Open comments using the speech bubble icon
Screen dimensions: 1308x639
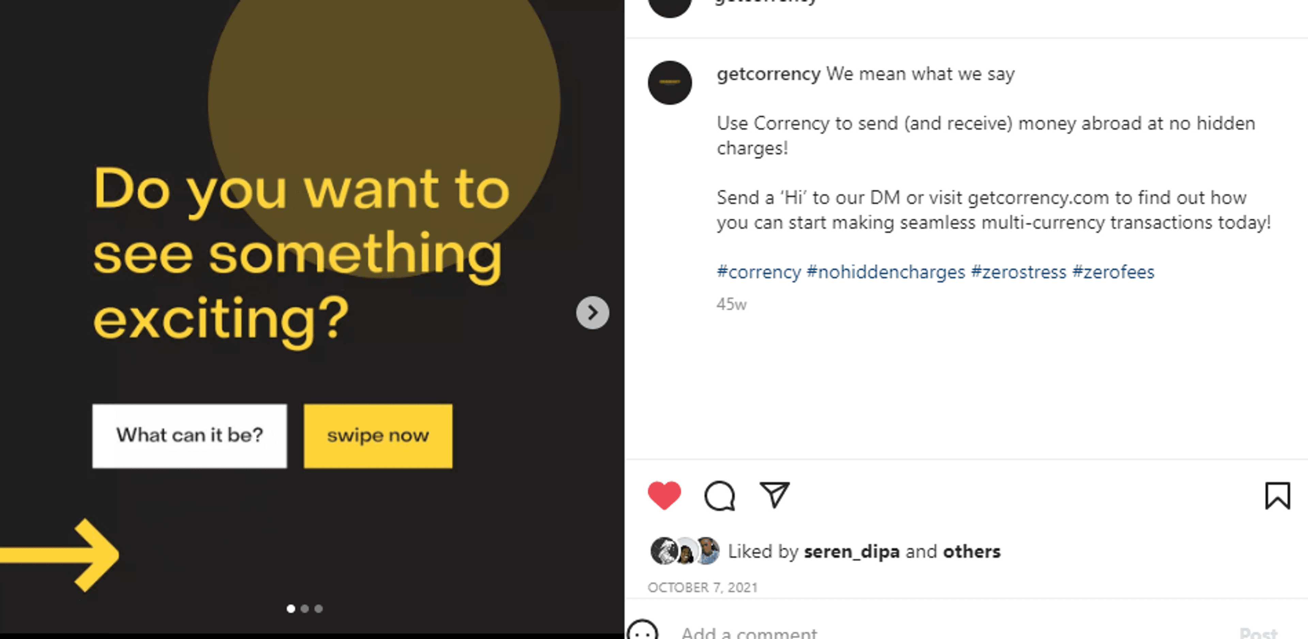[719, 495]
